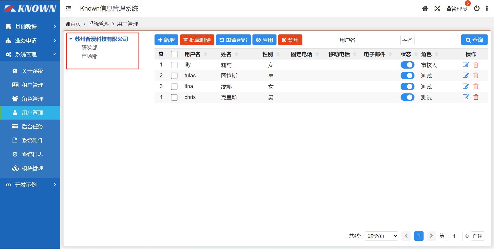Open the notification badge showing 5
Viewport: 494px width, 249px height.
tap(468, 3)
